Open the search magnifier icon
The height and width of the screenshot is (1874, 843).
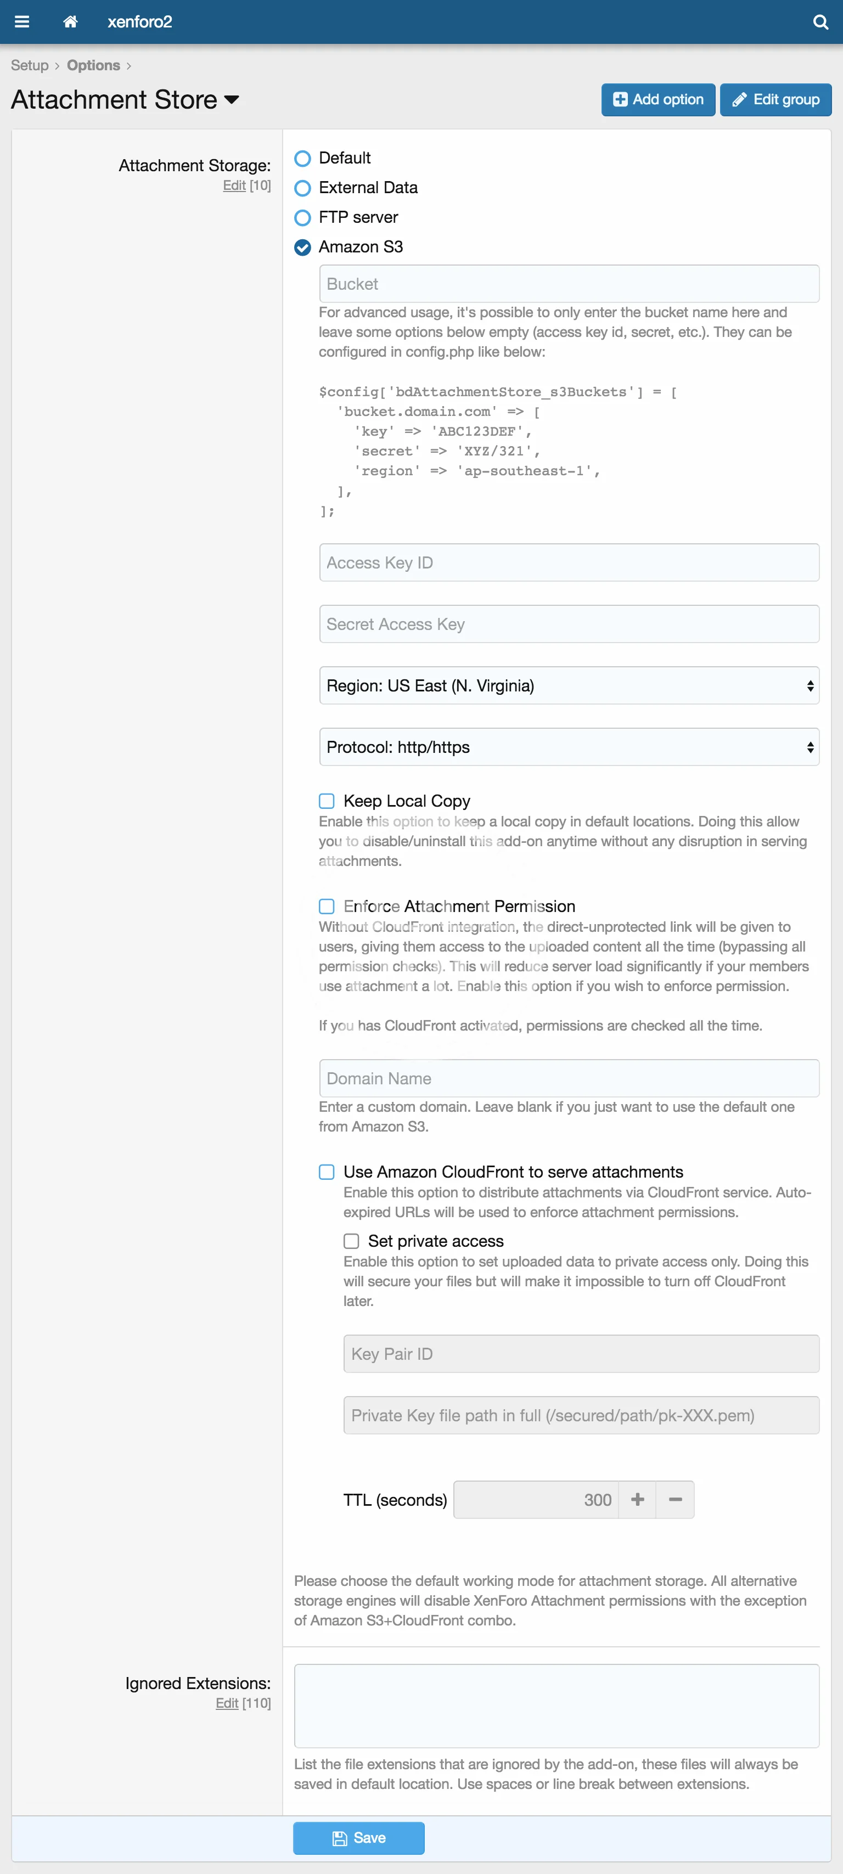tap(820, 22)
